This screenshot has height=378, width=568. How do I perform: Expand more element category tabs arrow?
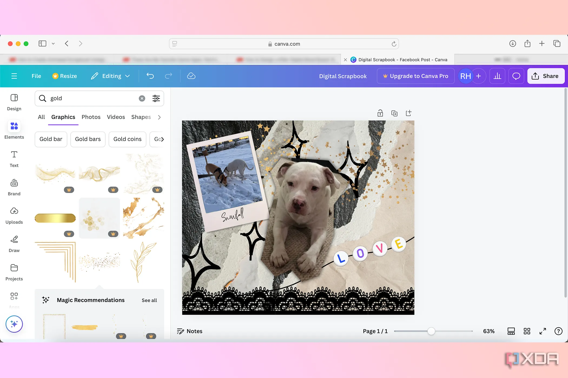[x=159, y=117]
